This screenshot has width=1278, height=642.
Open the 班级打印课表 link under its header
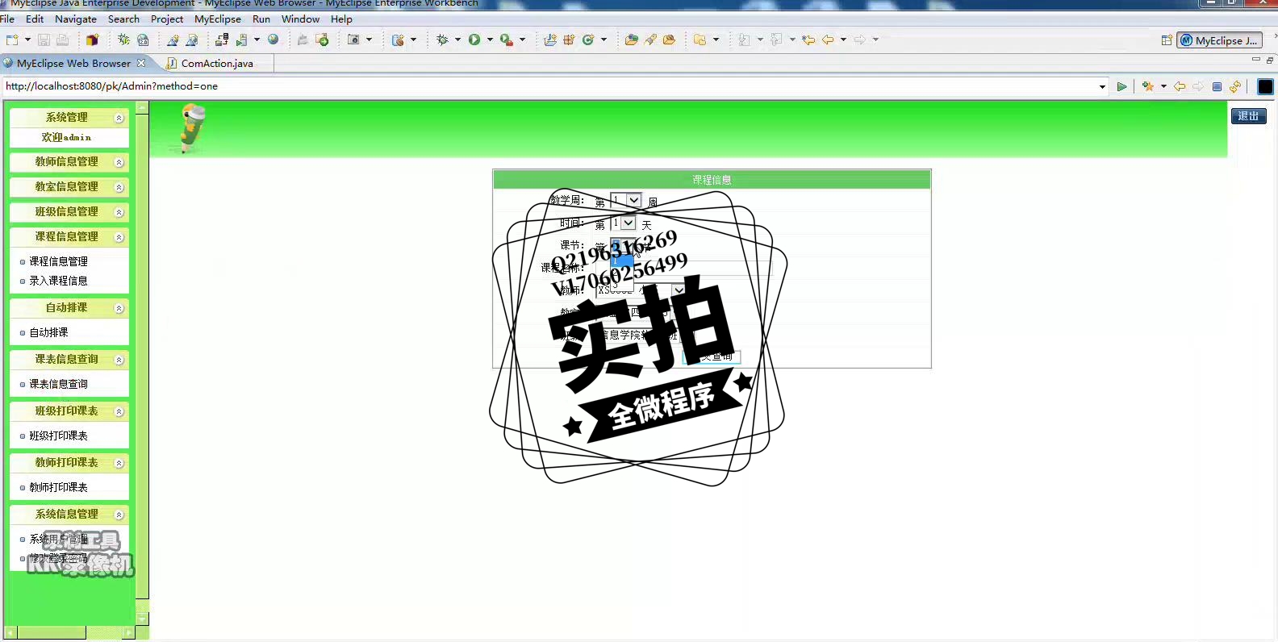pyautogui.click(x=58, y=436)
